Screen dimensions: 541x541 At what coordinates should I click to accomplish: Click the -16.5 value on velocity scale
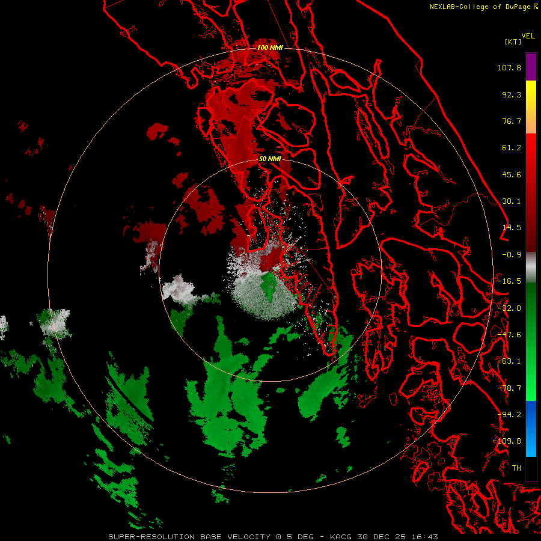[509, 281]
